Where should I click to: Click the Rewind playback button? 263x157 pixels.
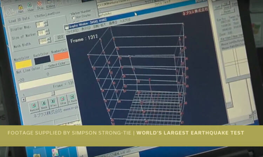[34, 107]
